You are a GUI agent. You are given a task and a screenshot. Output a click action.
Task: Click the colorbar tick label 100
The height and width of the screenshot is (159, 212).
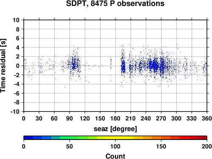point(115,146)
